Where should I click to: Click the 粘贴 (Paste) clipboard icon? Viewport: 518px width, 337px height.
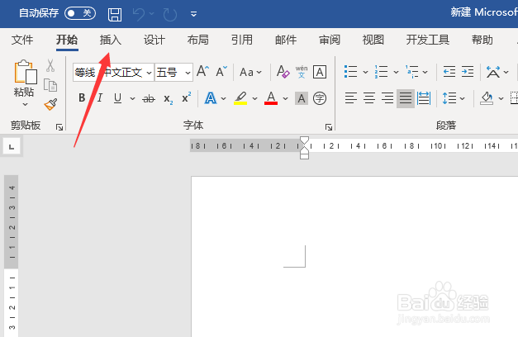25,71
